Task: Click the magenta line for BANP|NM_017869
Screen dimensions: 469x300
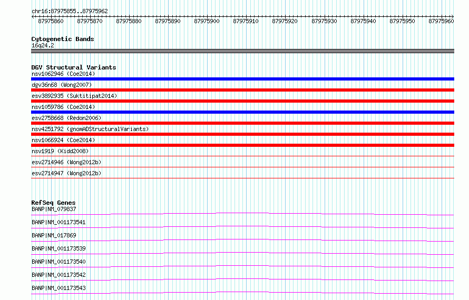Action: point(242,240)
